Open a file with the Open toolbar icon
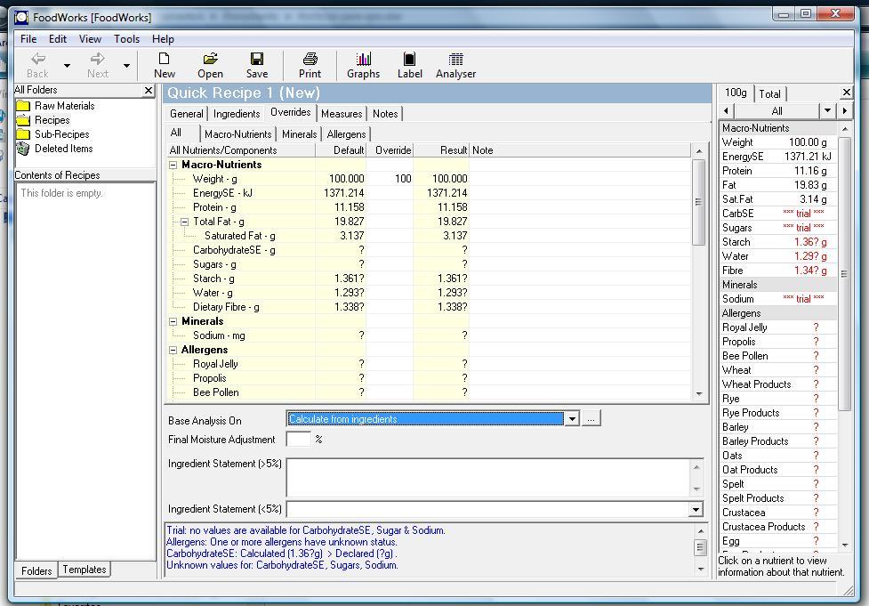 click(210, 64)
